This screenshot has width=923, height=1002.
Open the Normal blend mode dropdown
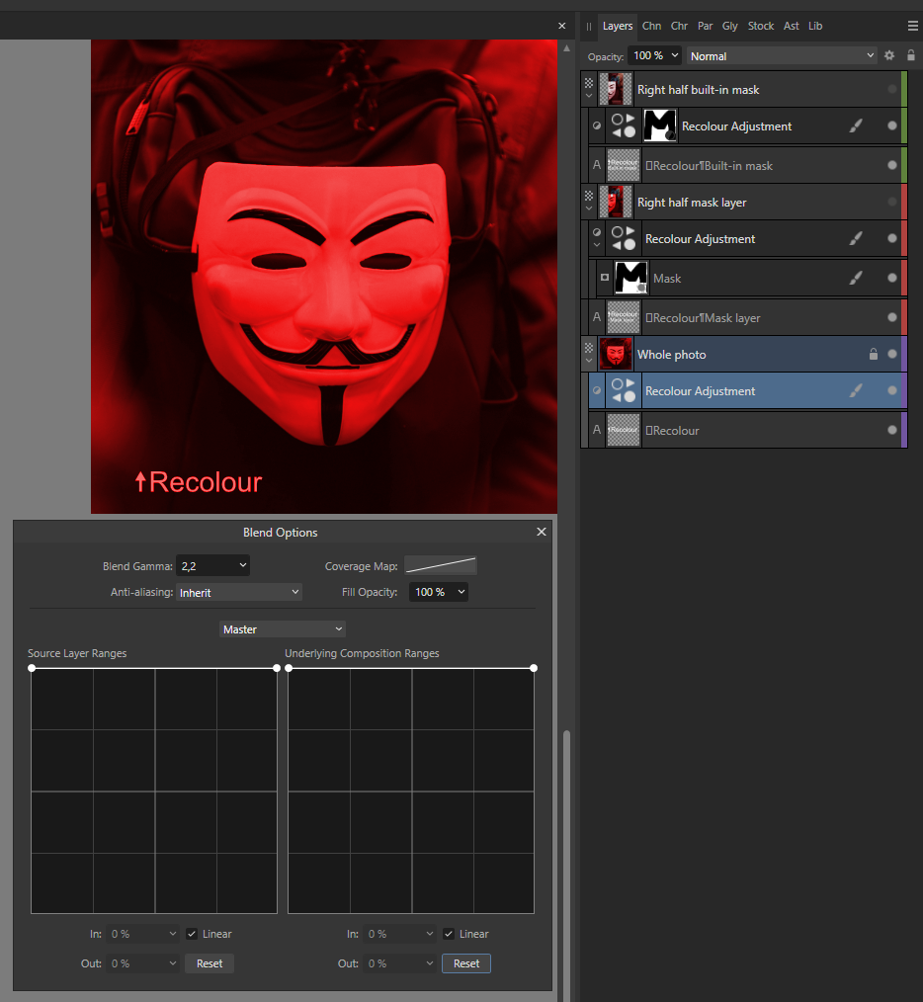(x=782, y=56)
